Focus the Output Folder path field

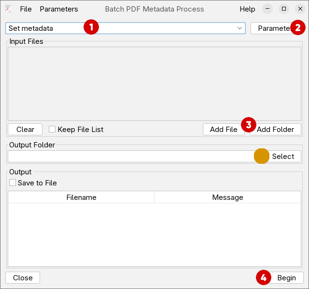coord(136,157)
